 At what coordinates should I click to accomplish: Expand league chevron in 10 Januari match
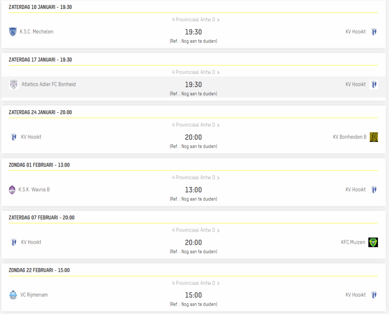218,20
